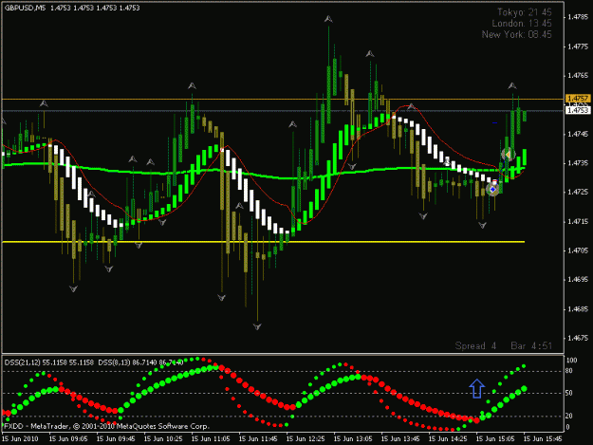Click the 15 Jun 12:25 time label
Image resolution: width=593 pixels, height=445 pixels.
(306, 438)
